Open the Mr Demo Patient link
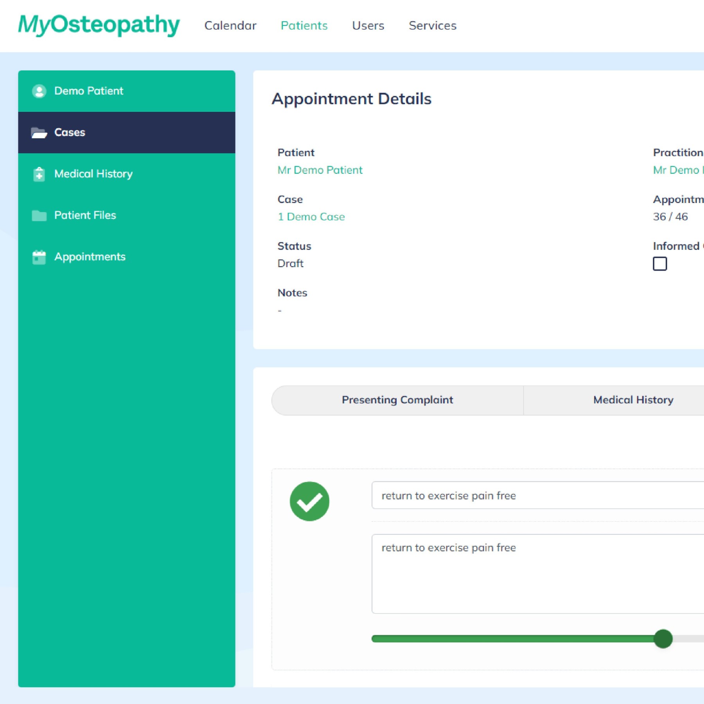 pos(320,170)
